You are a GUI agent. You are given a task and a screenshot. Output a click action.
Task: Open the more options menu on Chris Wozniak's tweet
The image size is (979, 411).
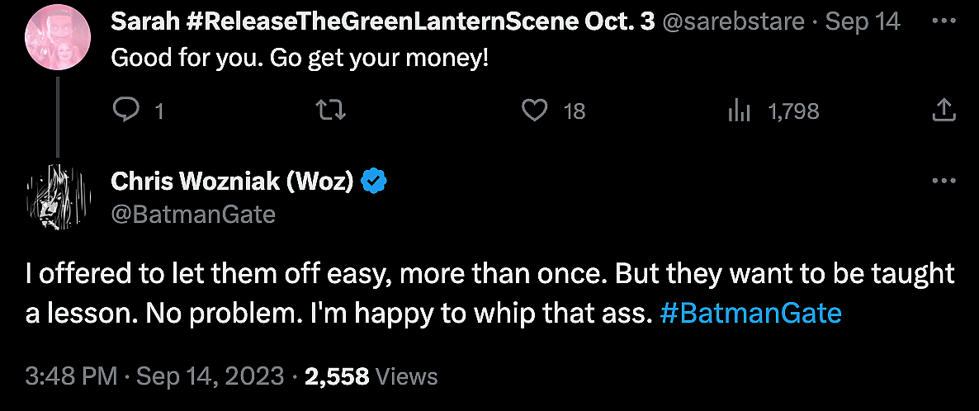click(x=944, y=181)
